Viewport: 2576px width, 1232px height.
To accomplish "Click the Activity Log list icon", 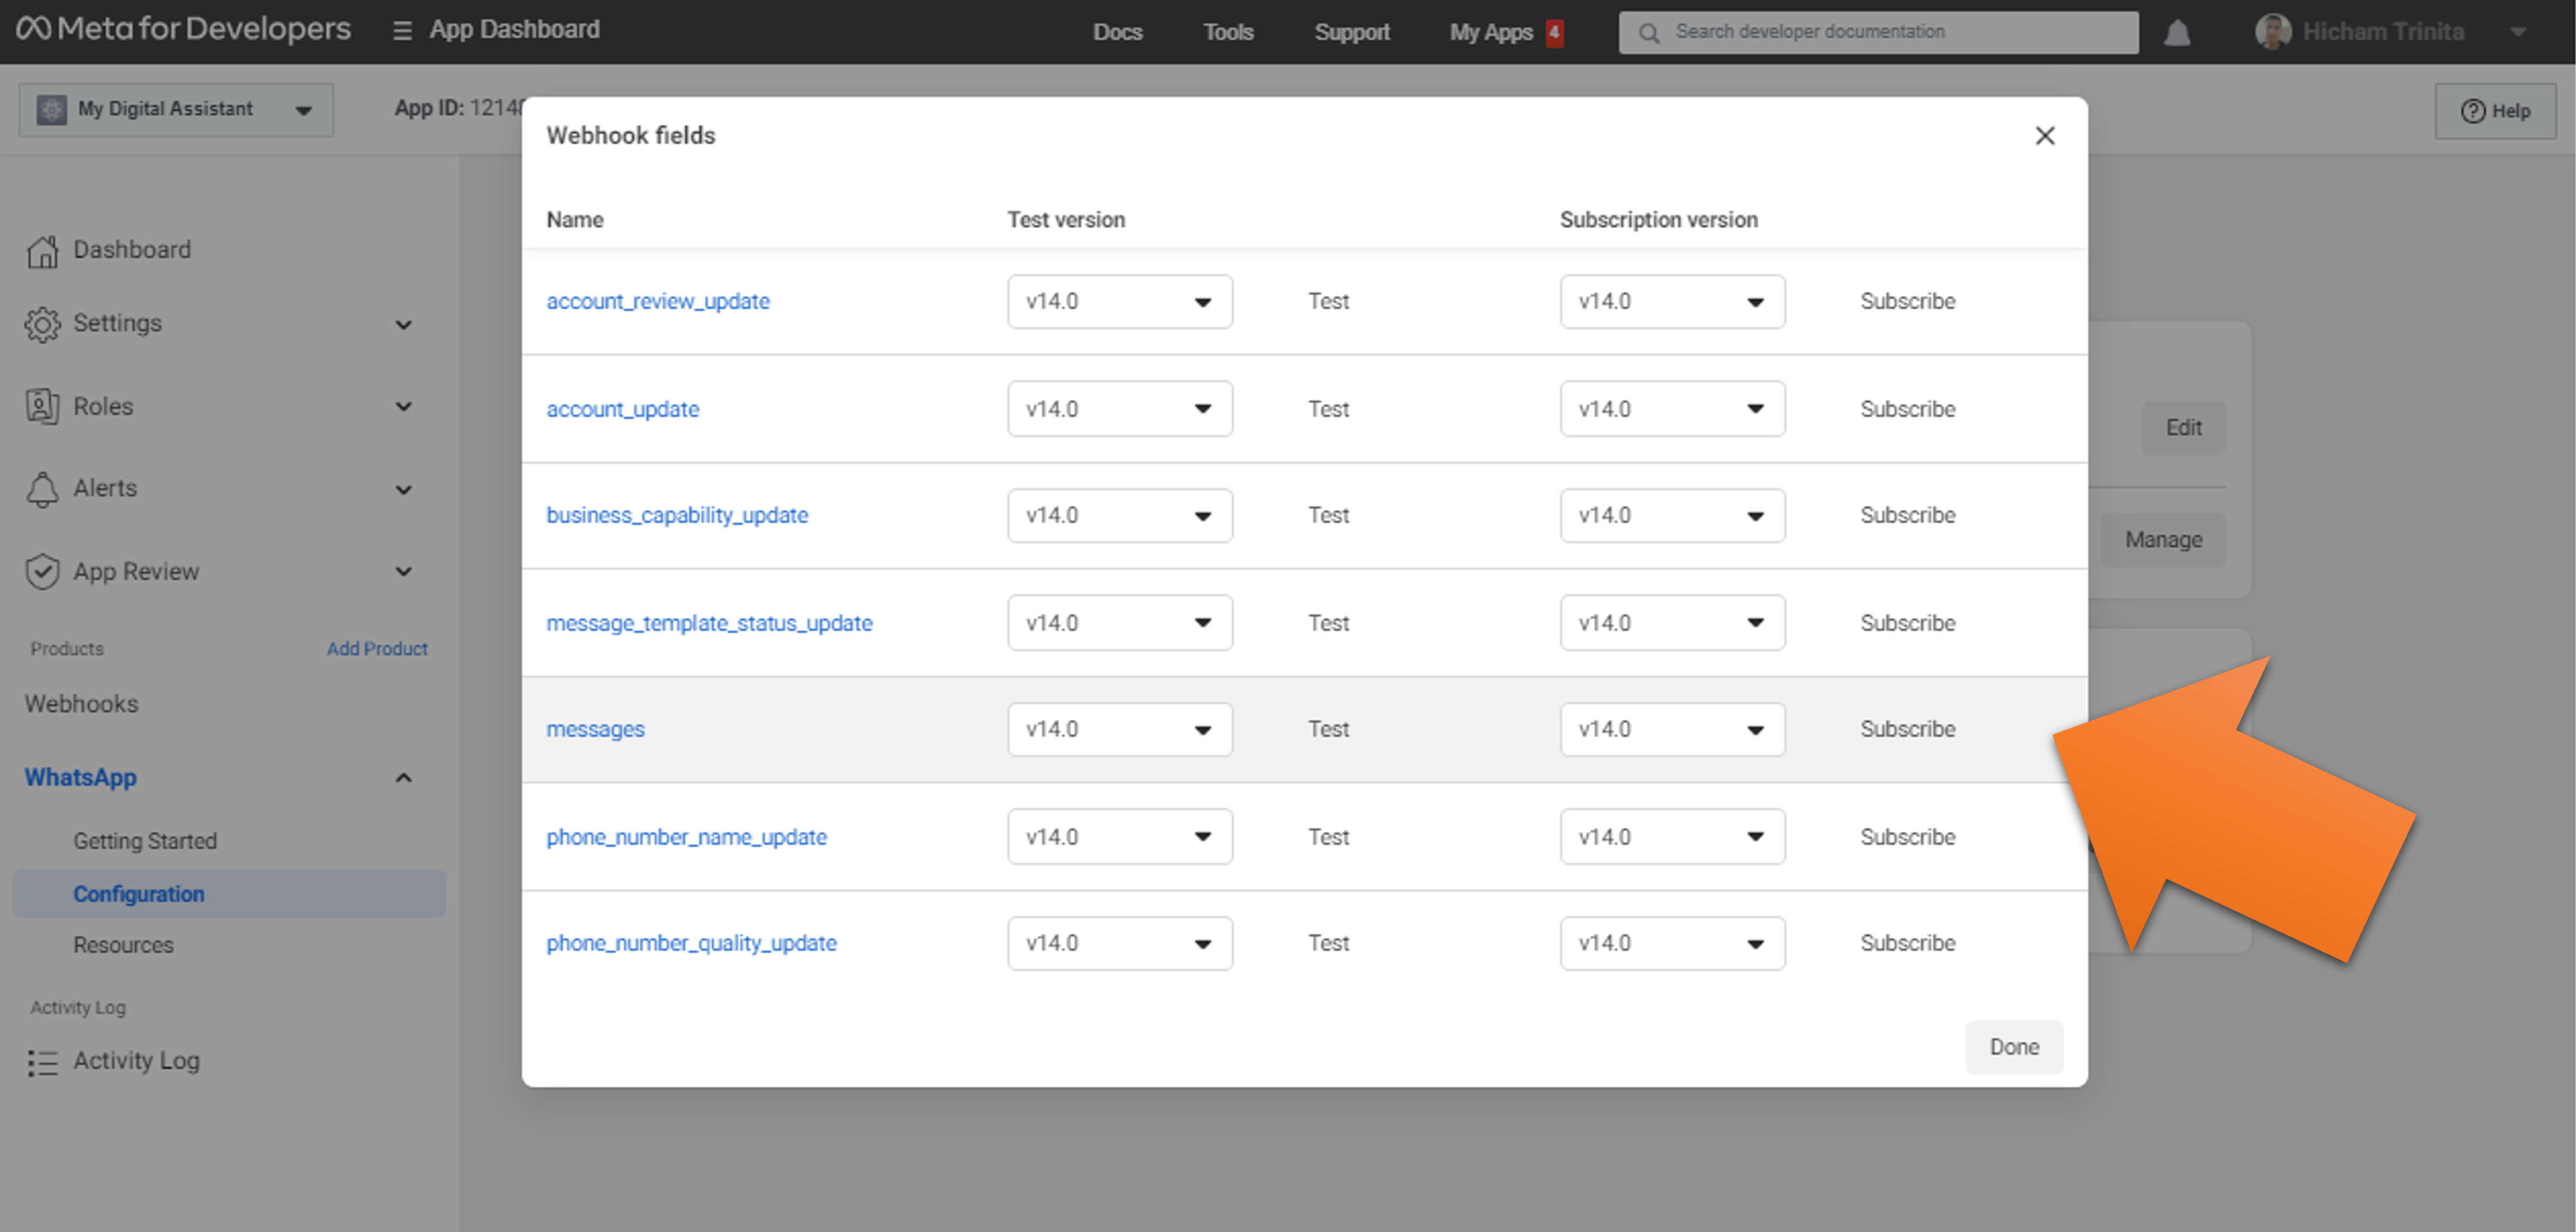I will click(x=42, y=1062).
